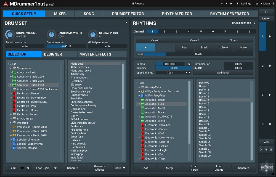Switch to the Mixer tab
276x177 pixels.
tap(60, 14)
